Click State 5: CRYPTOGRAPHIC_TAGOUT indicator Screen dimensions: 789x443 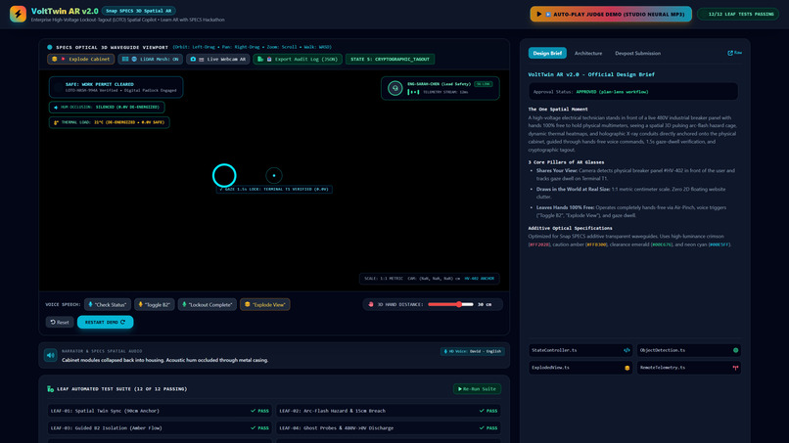[x=390, y=59]
